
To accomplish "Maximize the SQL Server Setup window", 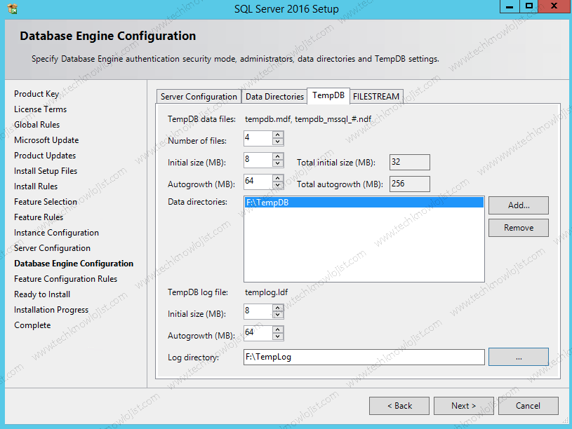I will 529,6.
